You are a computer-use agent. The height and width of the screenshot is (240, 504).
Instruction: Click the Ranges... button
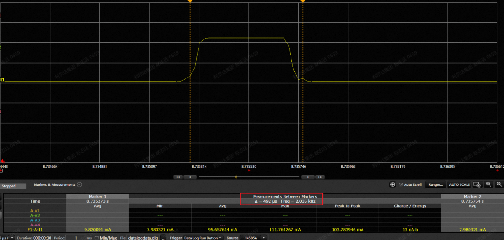(x=435, y=184)
